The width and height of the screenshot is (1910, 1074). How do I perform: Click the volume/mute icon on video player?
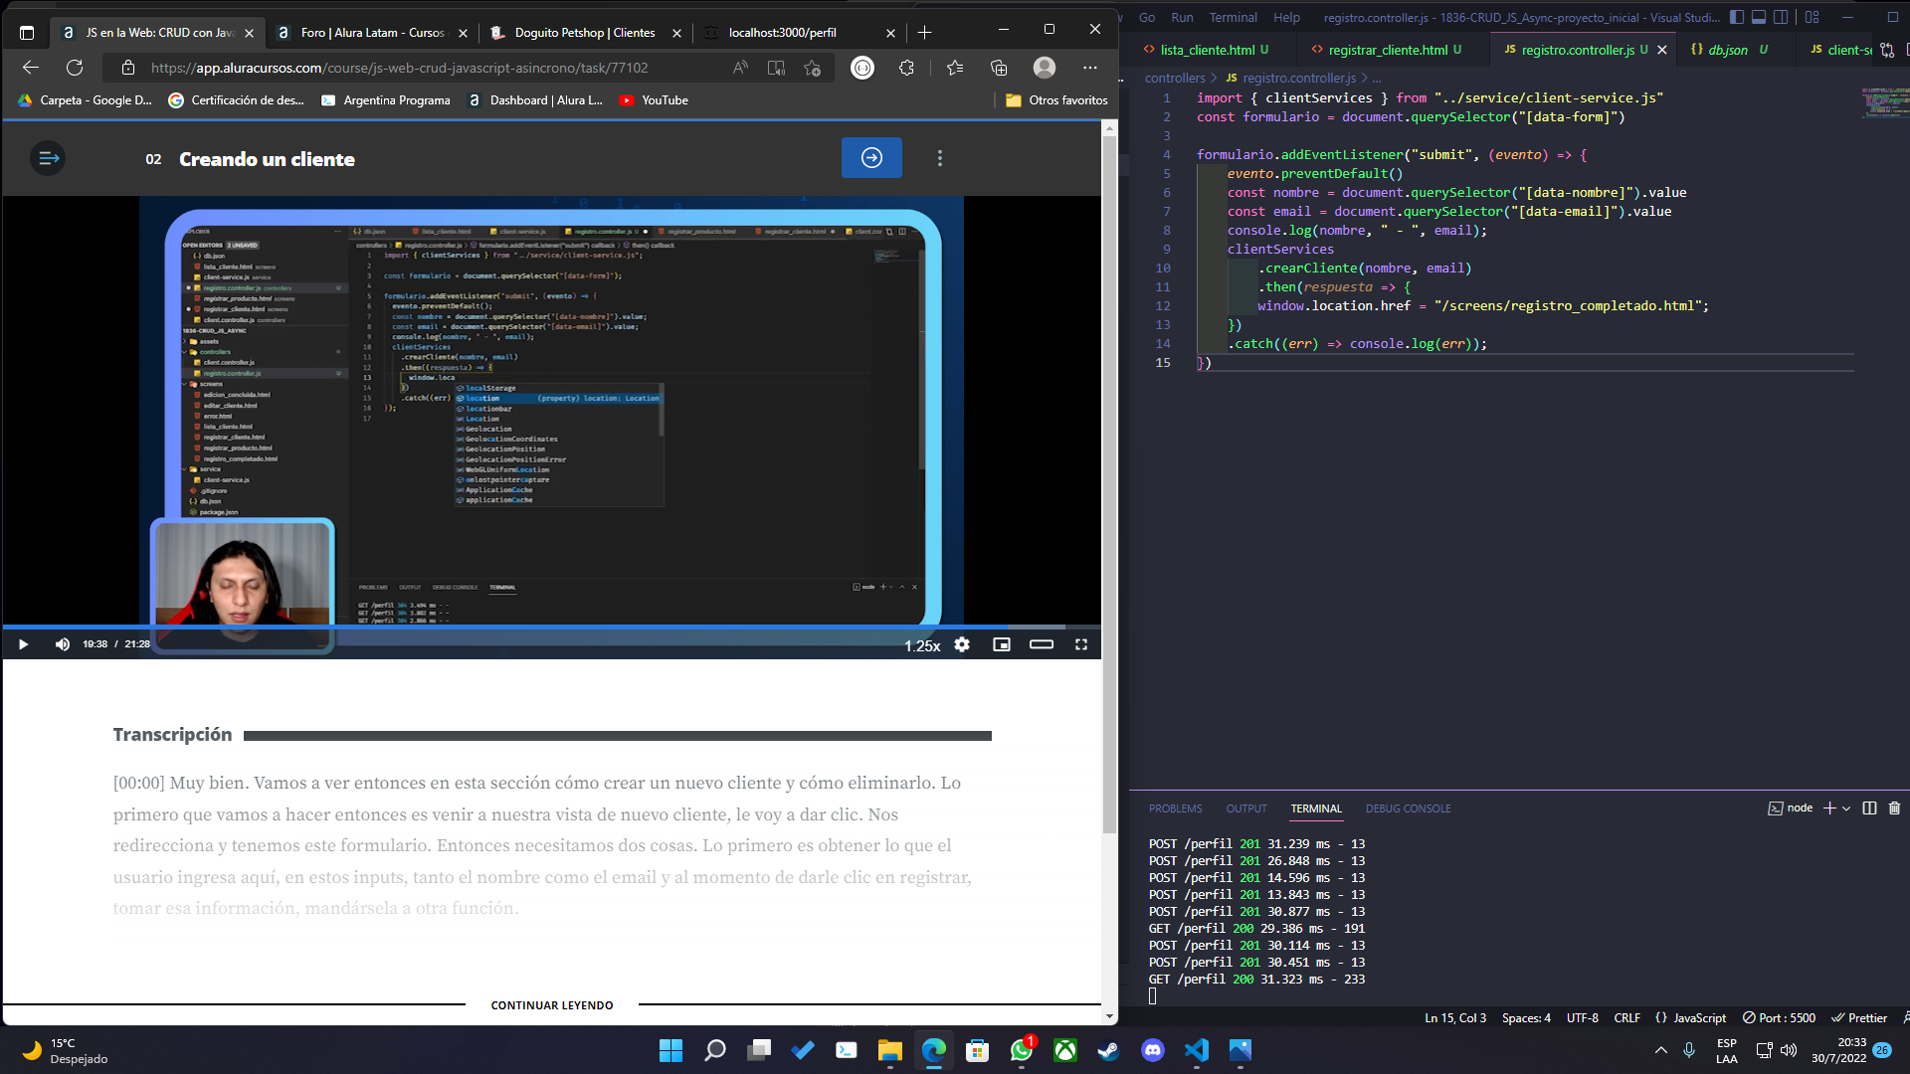coord(63,643)
